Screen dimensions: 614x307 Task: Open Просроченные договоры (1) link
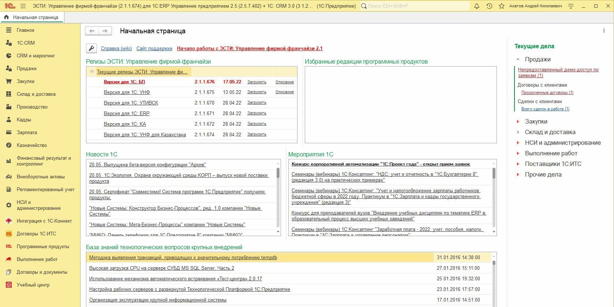coord(547,92)
